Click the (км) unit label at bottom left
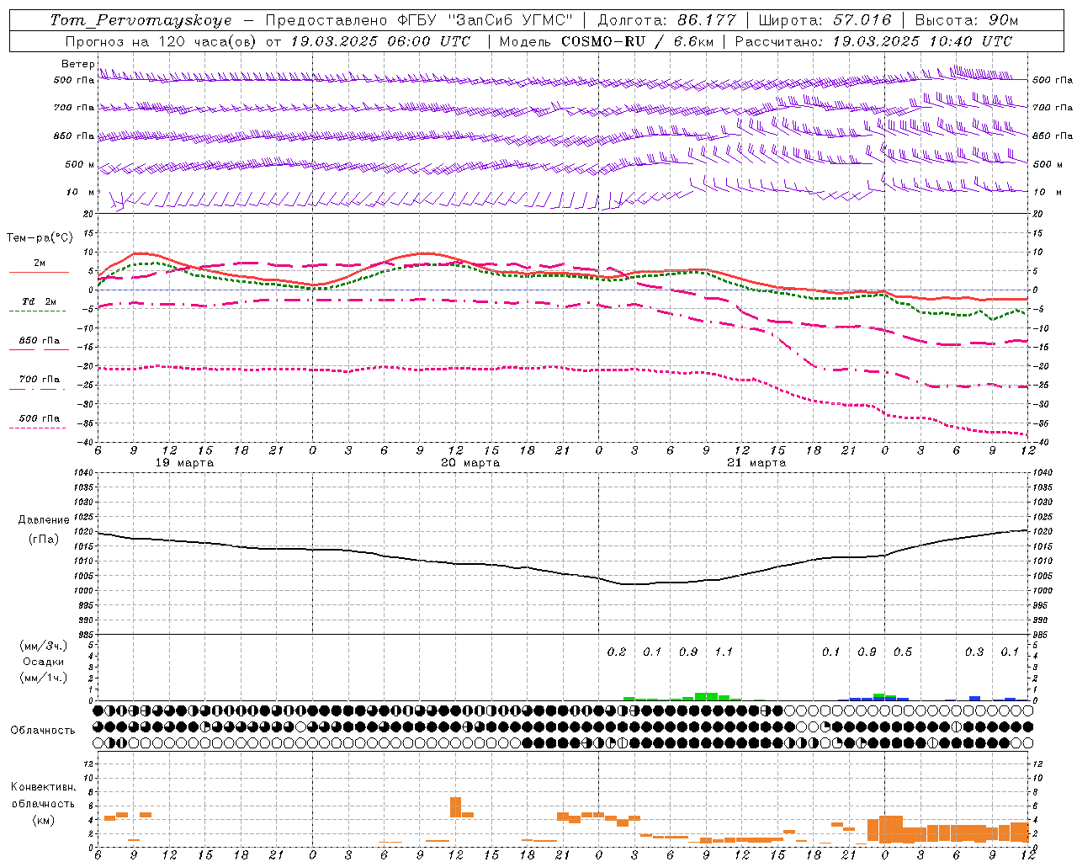This screenshot has height=862, width=1077. click(x=44, y=820)
